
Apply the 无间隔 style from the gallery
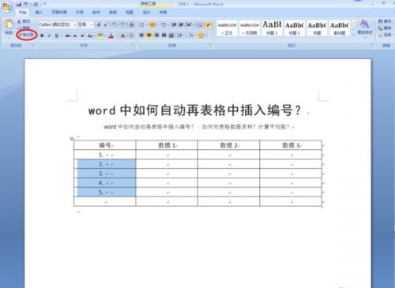[250, 28]
